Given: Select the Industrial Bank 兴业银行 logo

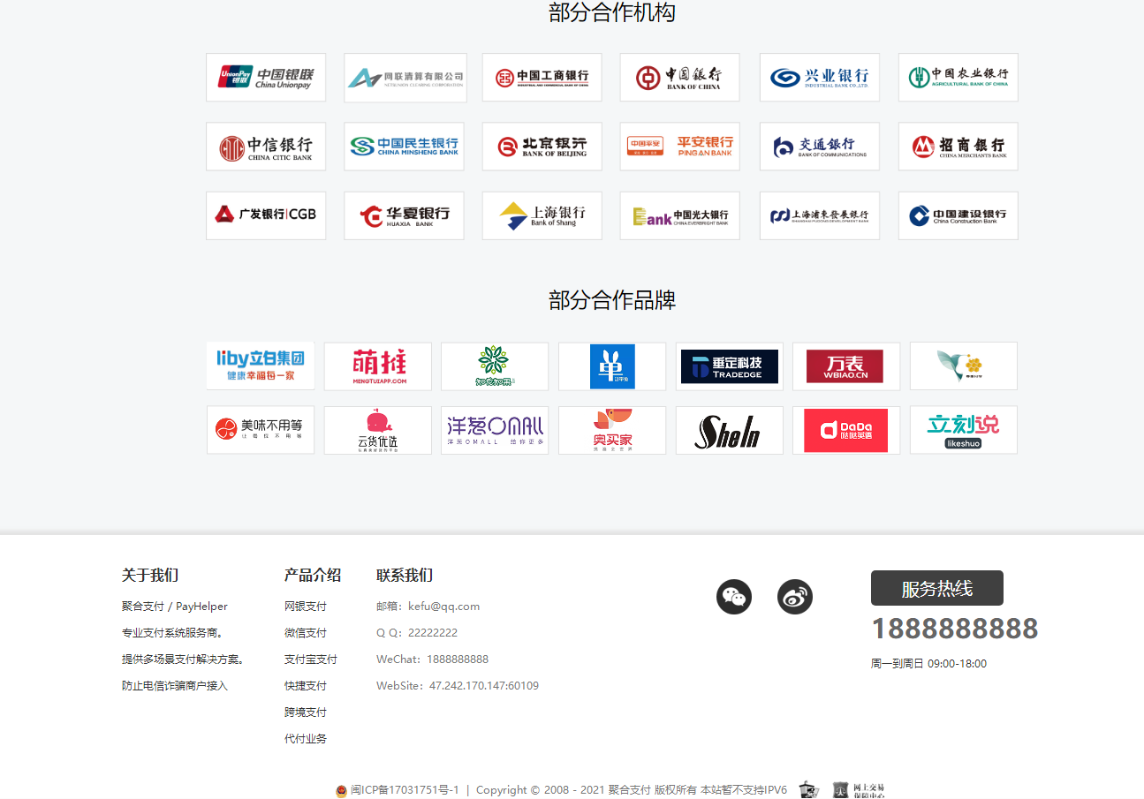Looking at the screenshot, I should pos(820,78).
